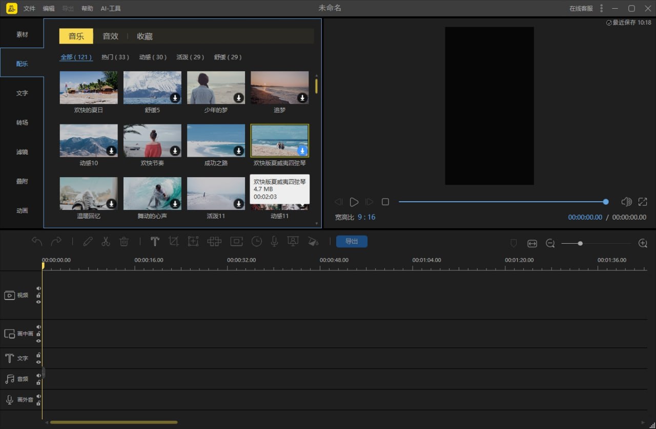Image resolution: width=656 pixels, height=429 pixels.
Task: Click the timeline zoom slider handle
Action: (580, 244)
